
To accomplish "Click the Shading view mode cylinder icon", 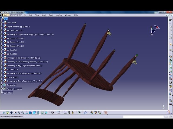I will click(38, 113).
